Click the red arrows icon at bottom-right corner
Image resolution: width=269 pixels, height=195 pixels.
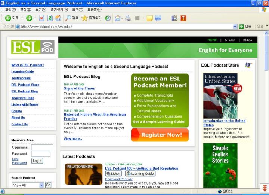pyautogui.click(x=265, y=188)
